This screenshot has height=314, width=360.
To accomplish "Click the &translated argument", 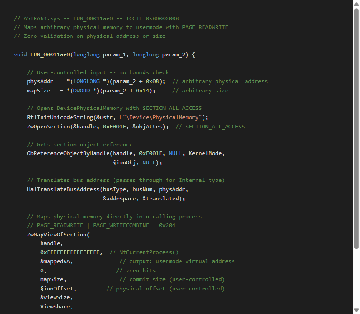I will pyautogui.click(x=161, y=199).
